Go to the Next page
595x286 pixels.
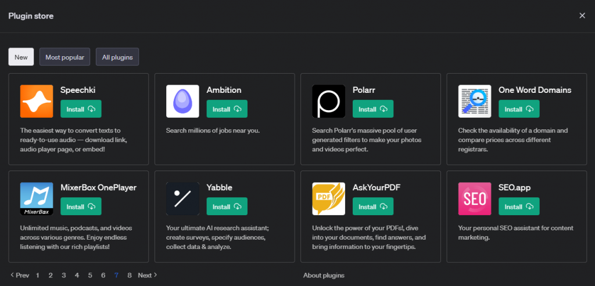(x=148, y=275)
